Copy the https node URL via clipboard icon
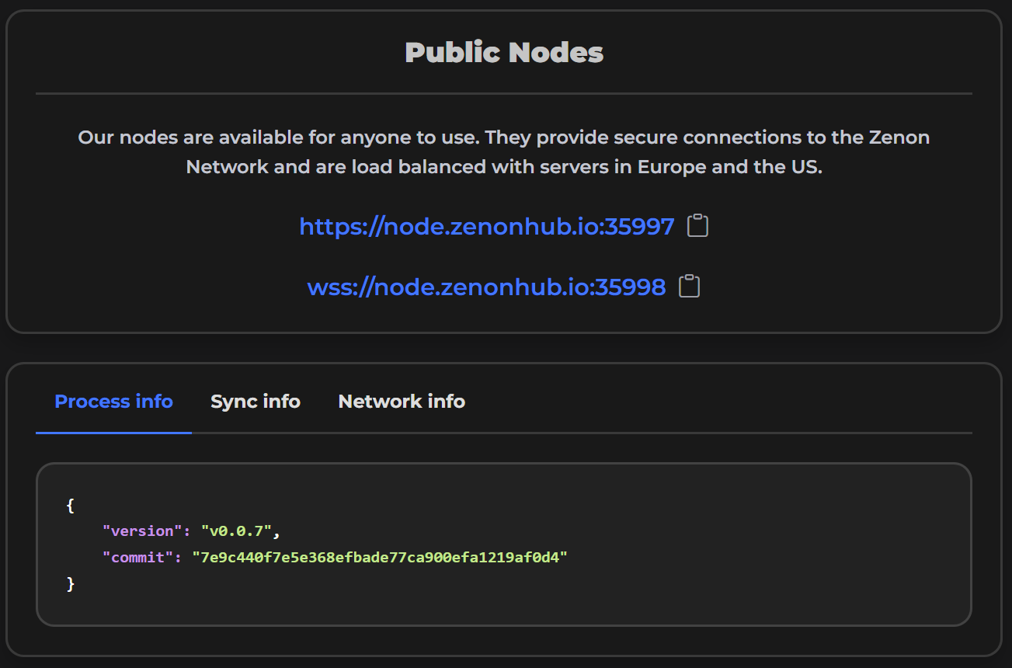 (x=697, y=226)
